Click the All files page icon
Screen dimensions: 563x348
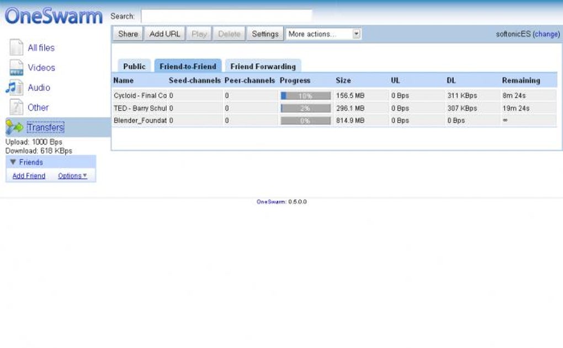click(16, 47)
